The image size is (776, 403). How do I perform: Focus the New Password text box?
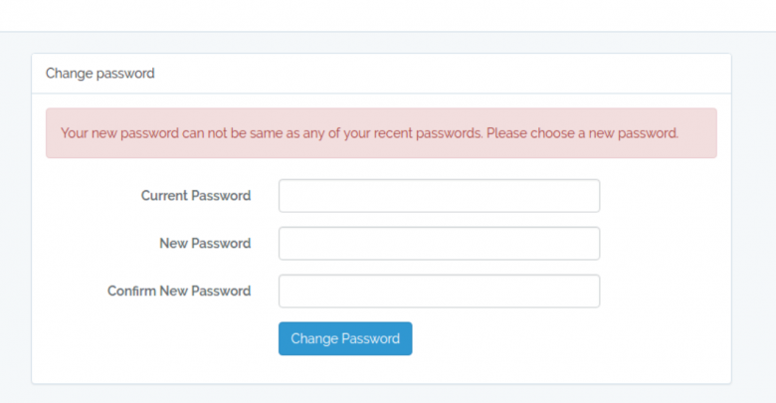click(439, 244)
